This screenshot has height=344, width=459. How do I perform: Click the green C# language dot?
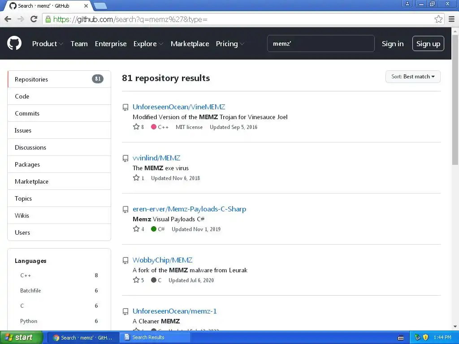coord(153,229)
